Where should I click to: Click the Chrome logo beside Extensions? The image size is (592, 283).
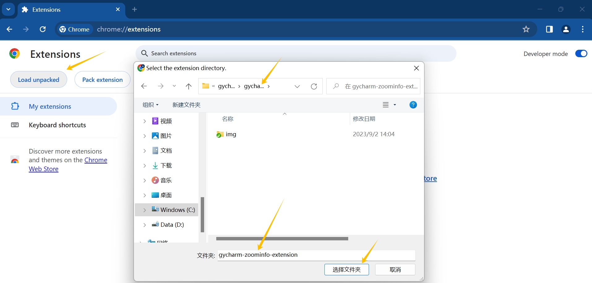point(14,54)
